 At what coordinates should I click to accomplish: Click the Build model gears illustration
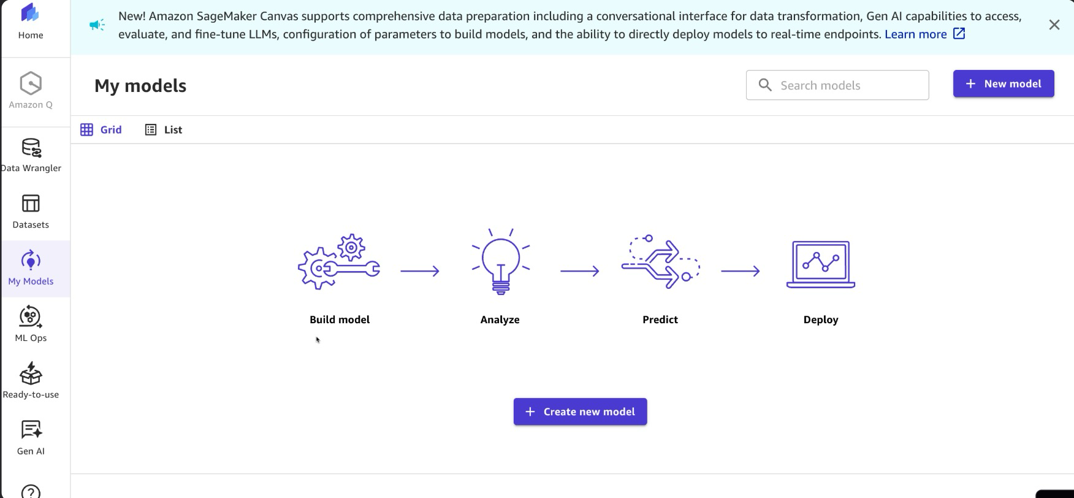[339, 262]
